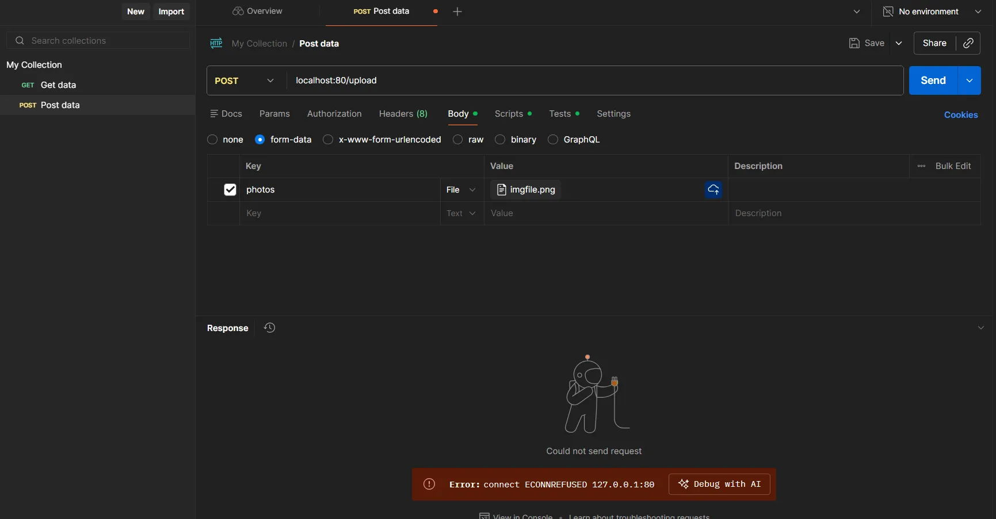Image resolution: width=996 pixels, height=519 pixels.
Task: Open the column options three-dots icon
Action: click(x=921, y=166)
